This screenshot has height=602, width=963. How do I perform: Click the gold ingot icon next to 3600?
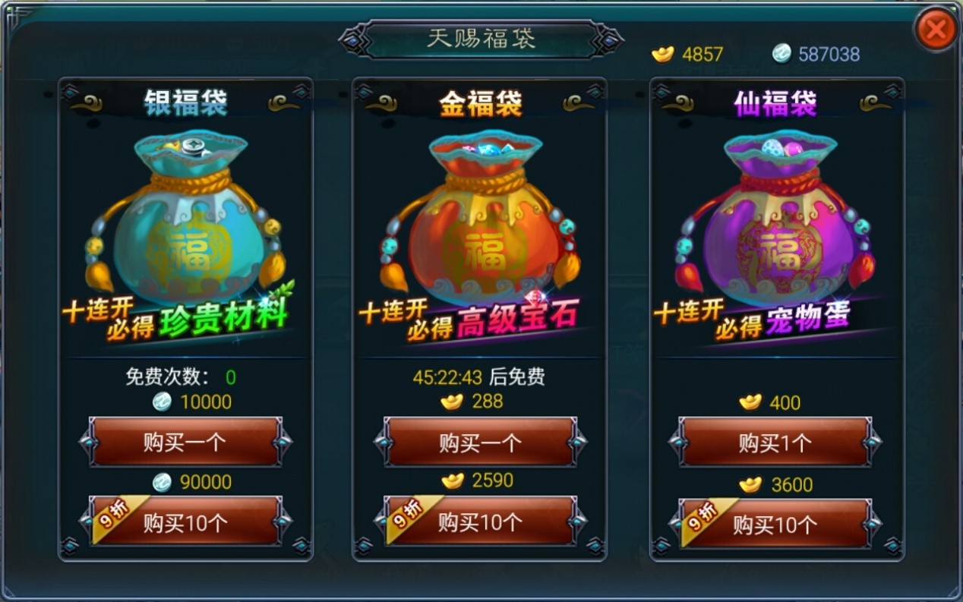(750, 484)
